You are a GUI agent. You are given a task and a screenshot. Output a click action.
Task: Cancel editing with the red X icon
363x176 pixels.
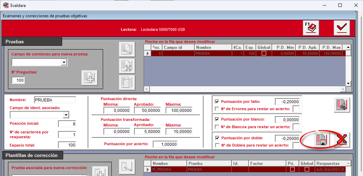click(x=342, y=140)
